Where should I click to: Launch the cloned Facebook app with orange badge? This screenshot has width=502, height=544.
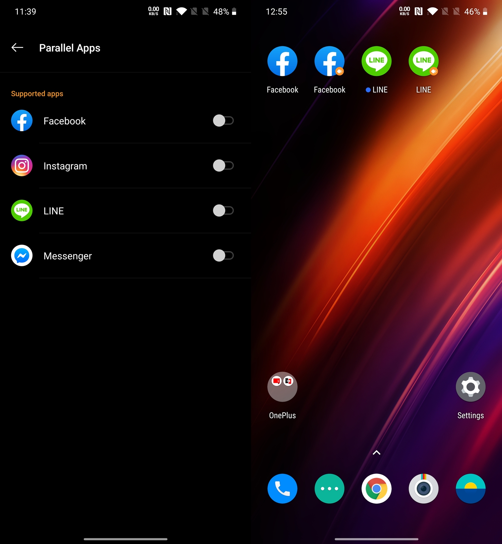tap(329, 62)
